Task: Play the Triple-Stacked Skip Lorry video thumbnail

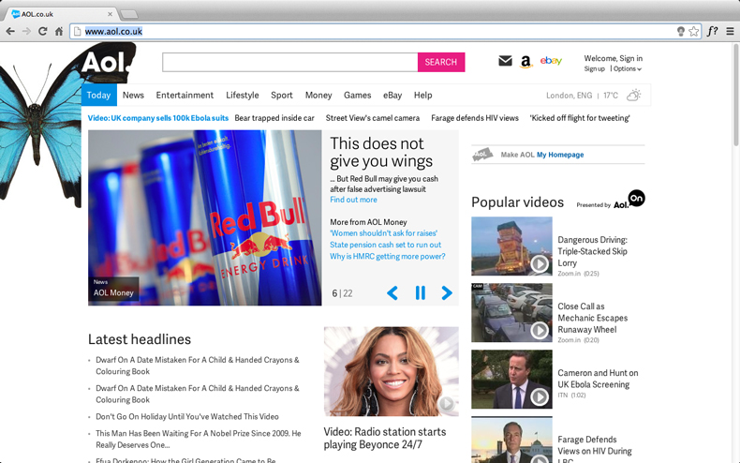Action: point(511,246)
